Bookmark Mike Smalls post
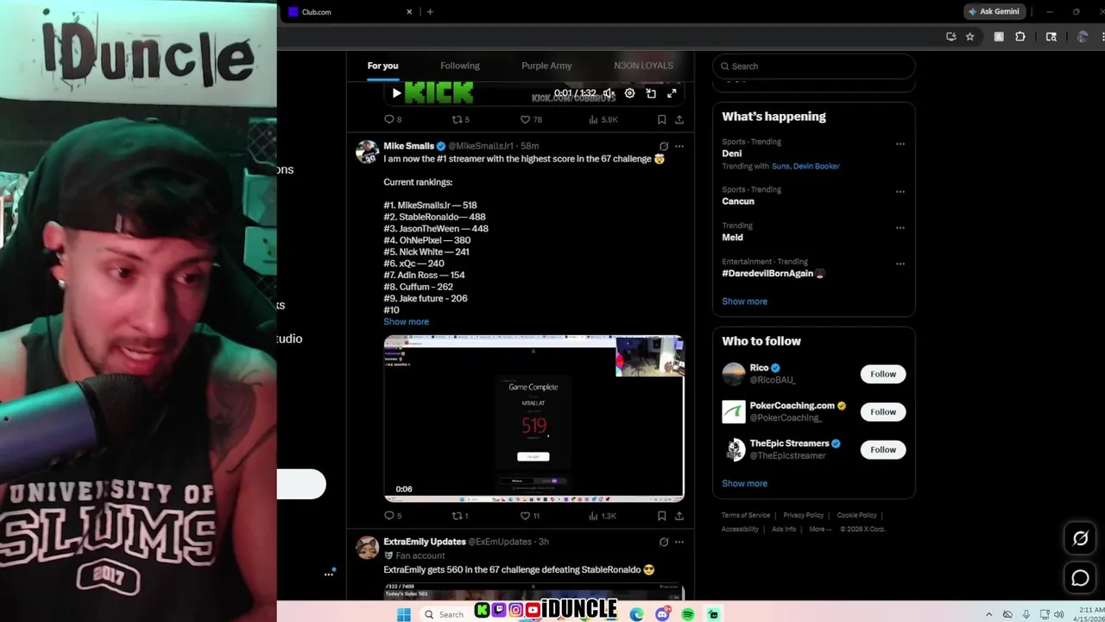 (x=661, y=516)
